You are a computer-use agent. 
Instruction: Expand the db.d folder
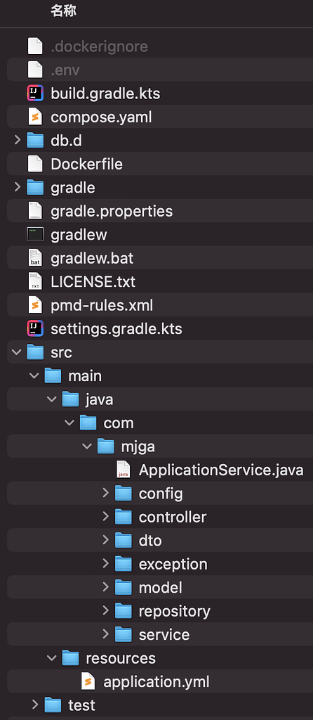[x=18, y=140]
